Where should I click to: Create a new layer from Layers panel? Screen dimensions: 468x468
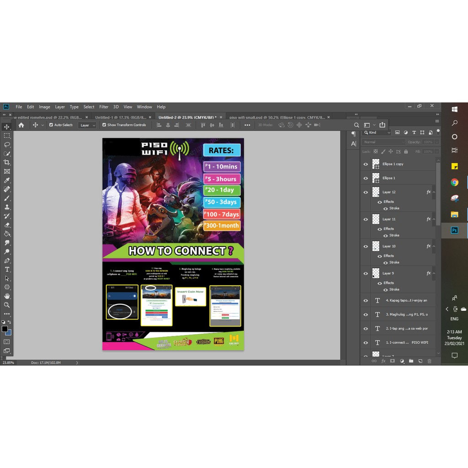420,361
